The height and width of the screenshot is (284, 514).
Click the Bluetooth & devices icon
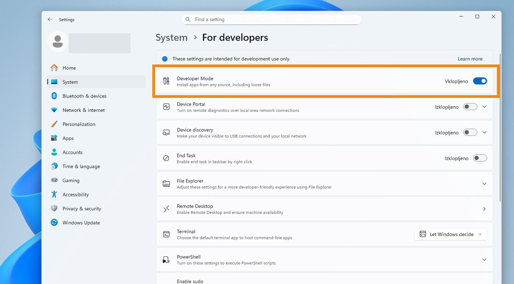coord(54,96)
